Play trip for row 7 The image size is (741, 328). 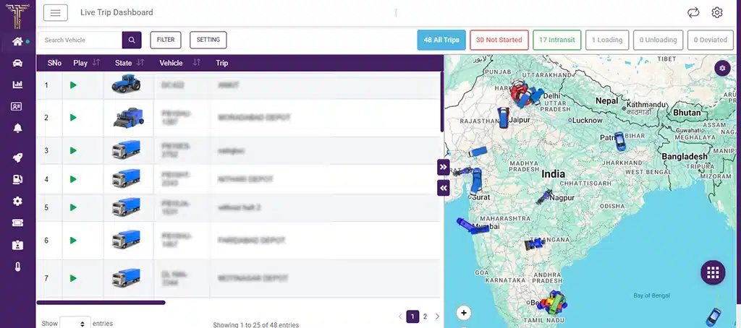(73, 278)
